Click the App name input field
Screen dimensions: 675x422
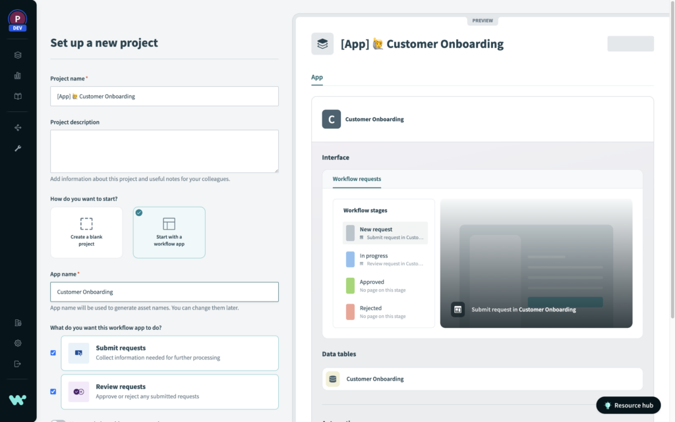coord(163,291)
